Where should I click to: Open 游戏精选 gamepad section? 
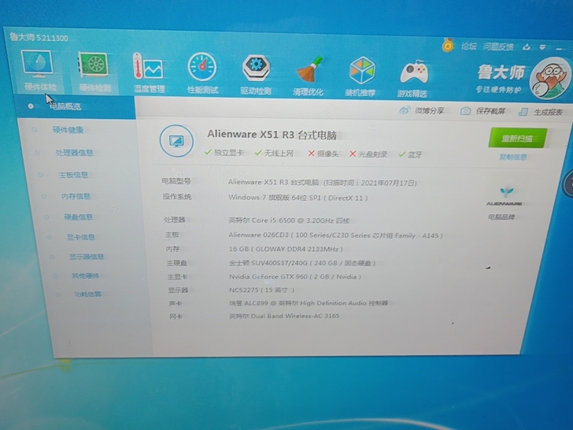pos(412,78)
